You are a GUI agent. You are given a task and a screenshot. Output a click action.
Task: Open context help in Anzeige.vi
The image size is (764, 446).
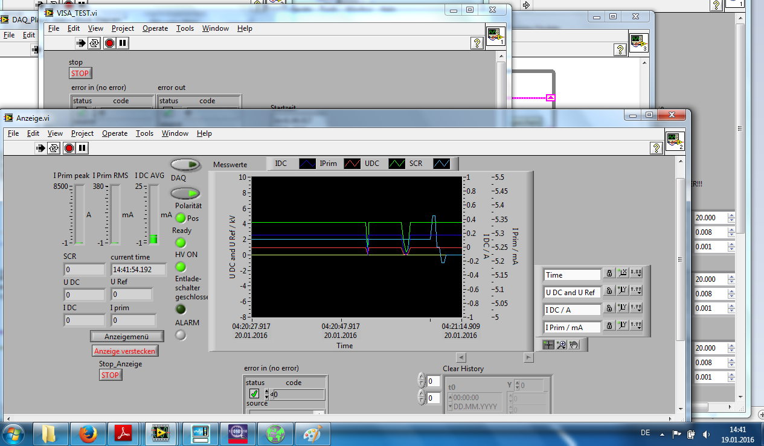pos(656,148)
